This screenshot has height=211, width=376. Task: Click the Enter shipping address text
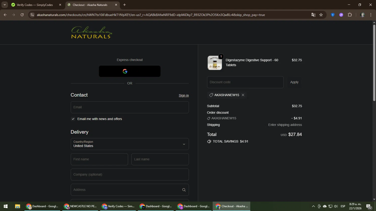click(285, 125)
